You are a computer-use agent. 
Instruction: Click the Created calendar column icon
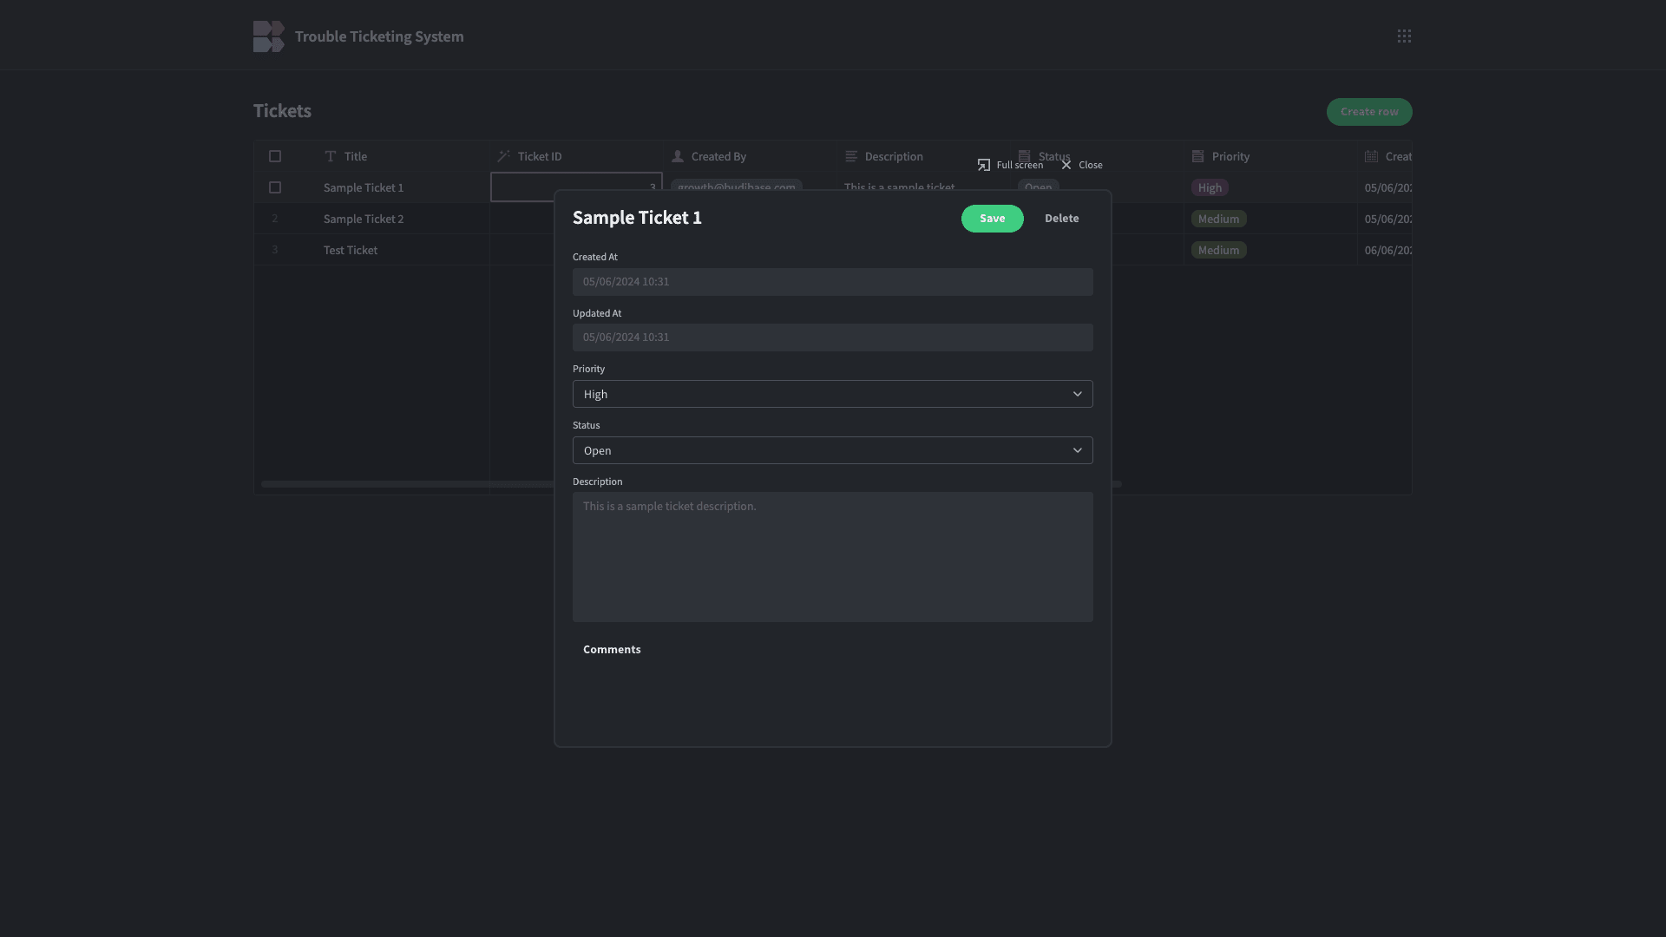pos(1371,156)
